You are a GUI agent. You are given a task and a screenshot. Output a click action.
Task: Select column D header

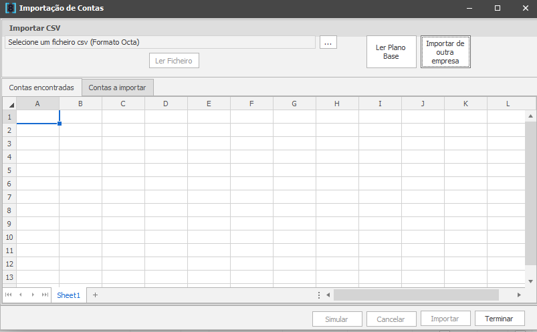tap(166, 104)
